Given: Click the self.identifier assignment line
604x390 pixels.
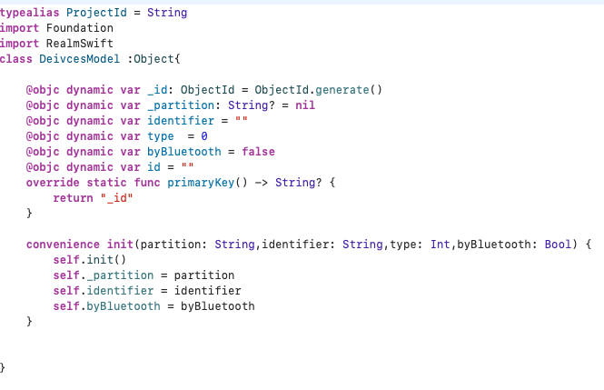Looking at the screenshot, I should (146, 291).
